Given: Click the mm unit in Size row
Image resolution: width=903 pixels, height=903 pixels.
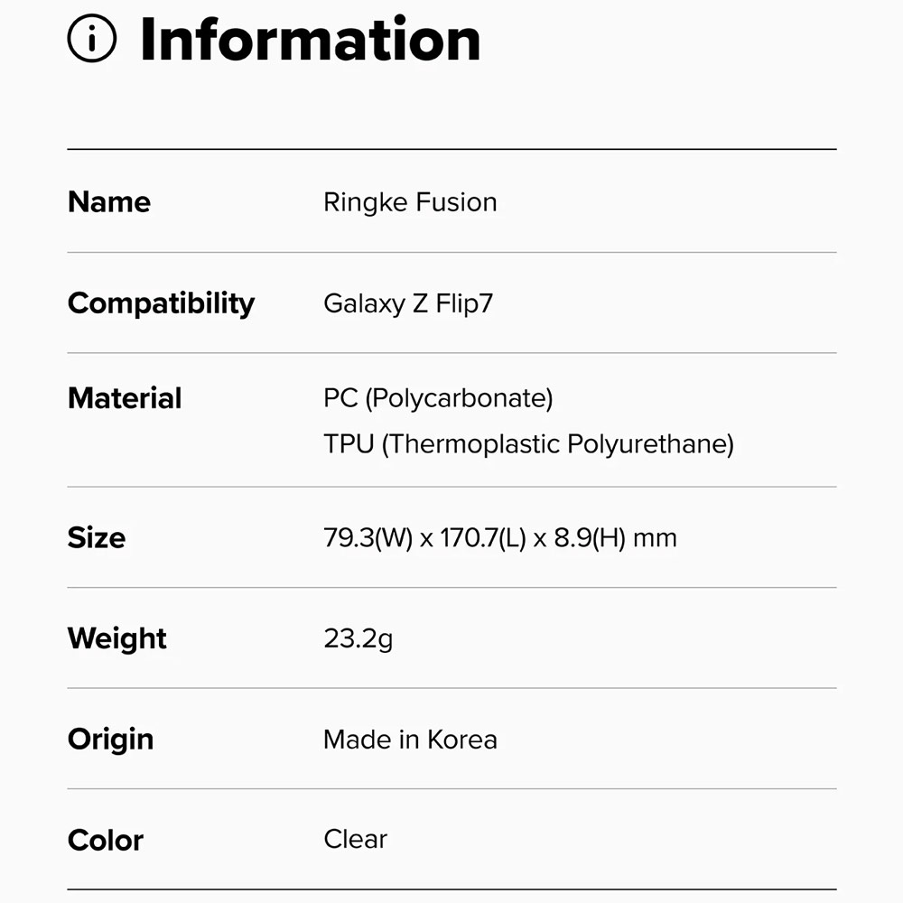Looking at the screenshot, I should click(x=655, y=539).
